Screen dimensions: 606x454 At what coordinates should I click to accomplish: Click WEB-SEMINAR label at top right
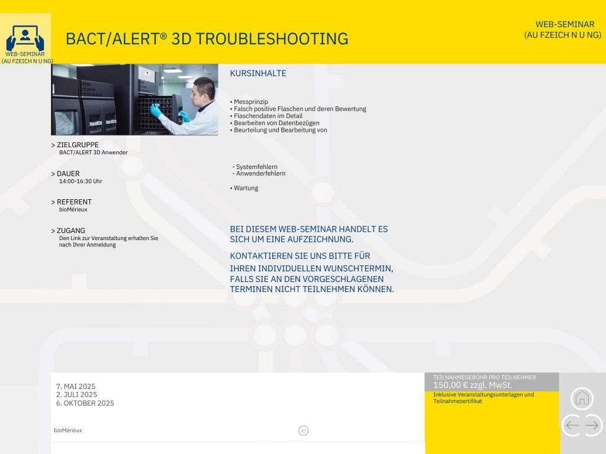[565, 24]
